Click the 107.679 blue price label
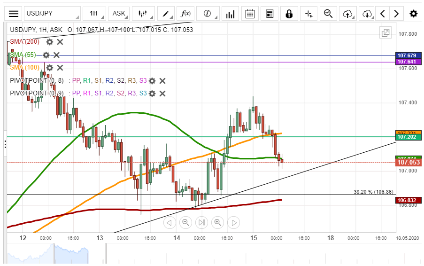424x266 pixels. (409, 55)
